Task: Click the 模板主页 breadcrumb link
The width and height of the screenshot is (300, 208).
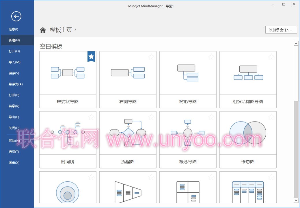Action: pyautogui.click(x=61, y=30)
